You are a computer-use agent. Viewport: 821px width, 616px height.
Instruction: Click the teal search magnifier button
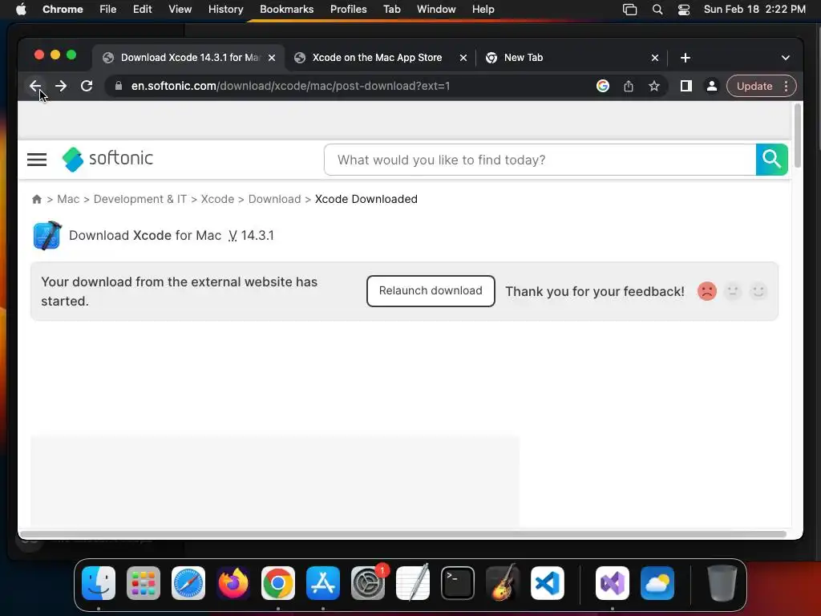click(772, 160)
